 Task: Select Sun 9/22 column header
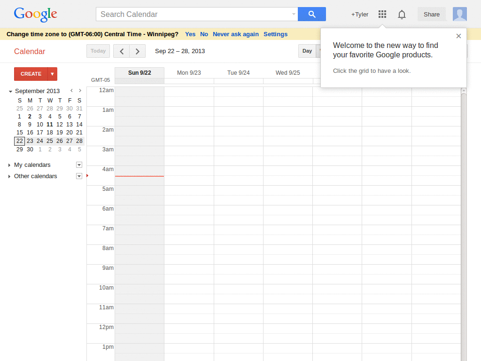pyautogui.click(x=140, y=73)
